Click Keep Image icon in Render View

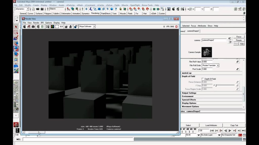click(x=66, y=26)
